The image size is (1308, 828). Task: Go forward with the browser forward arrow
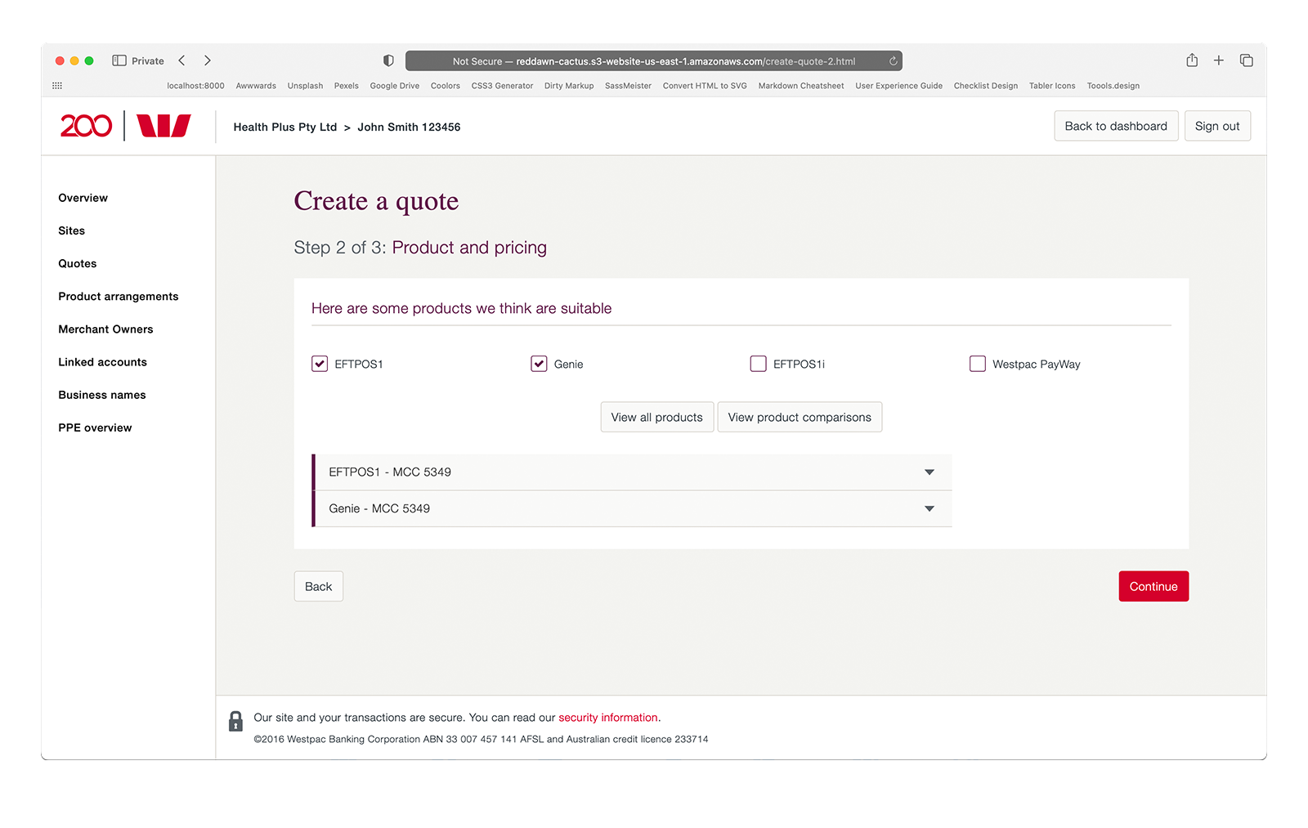pos(208,60)
